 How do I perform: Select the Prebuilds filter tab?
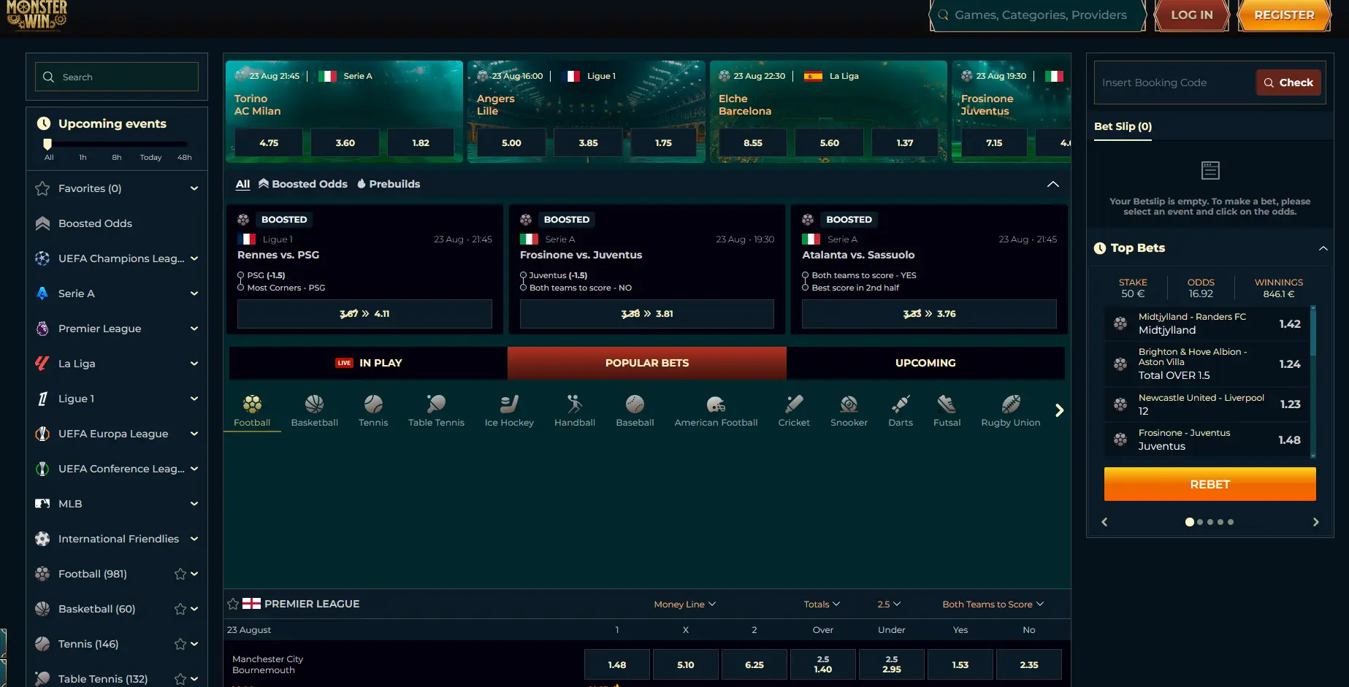click(389, 184)
